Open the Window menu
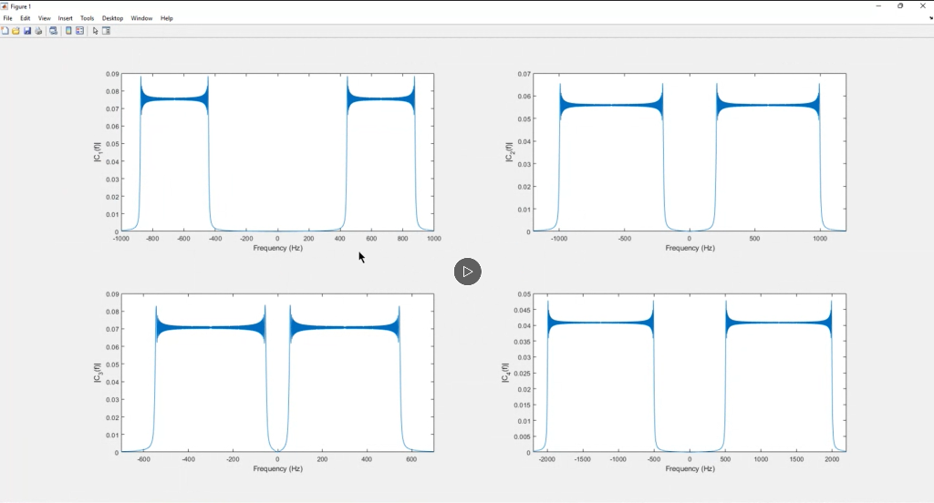Screen dimensions: 934x503 pyautogui.click(x=141, y=18)
